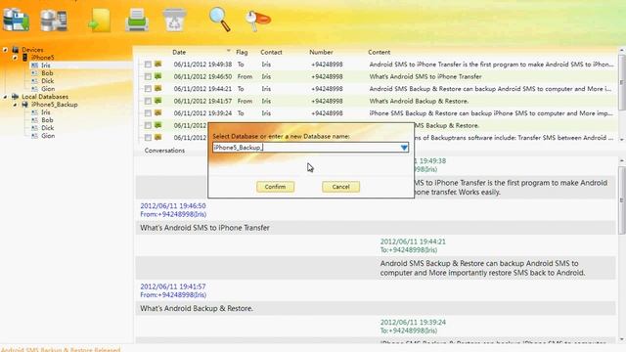
Task: Select the Conversations tab label
Action: [x=164, y=151]
